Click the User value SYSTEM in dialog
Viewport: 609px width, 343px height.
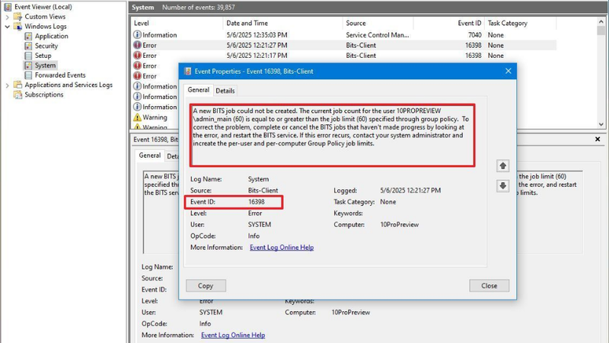click(x=260, y=224)
